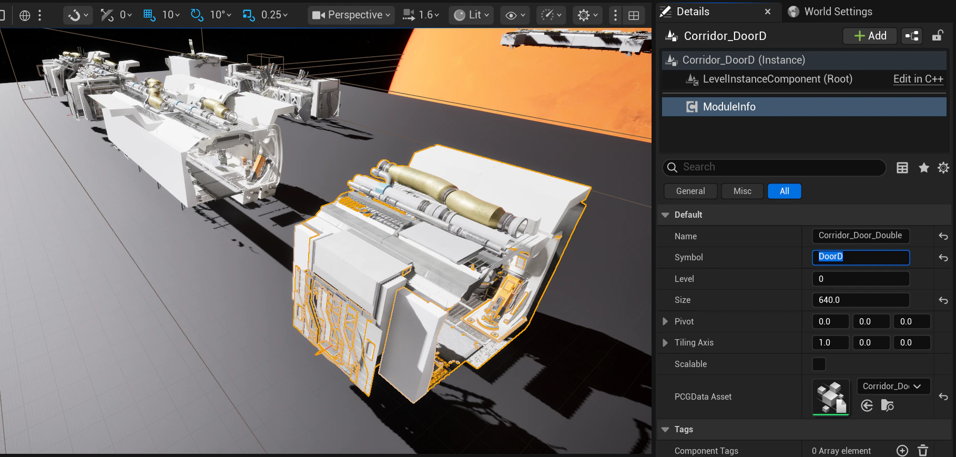956x457 pixels.
Task: Expand the Pivot property
Action: (x=665, y=321)
